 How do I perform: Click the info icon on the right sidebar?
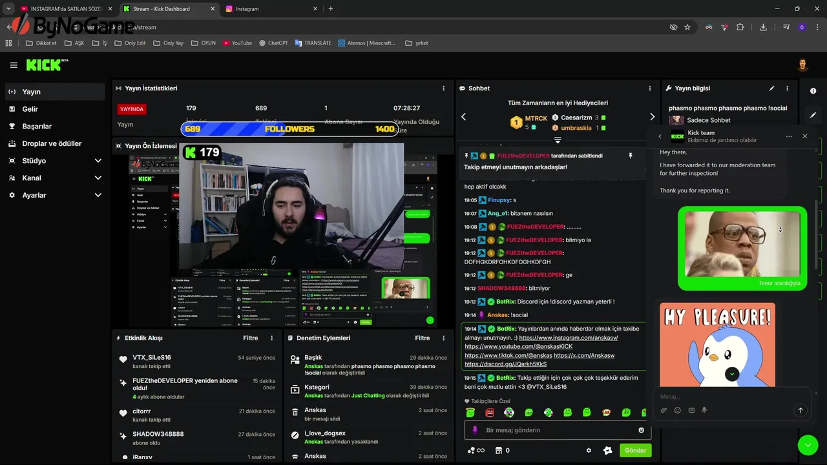tap(813, 91)
